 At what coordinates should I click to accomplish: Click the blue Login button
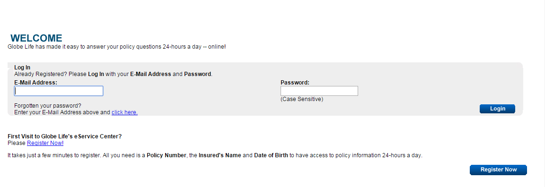click(x=497, y=109)
